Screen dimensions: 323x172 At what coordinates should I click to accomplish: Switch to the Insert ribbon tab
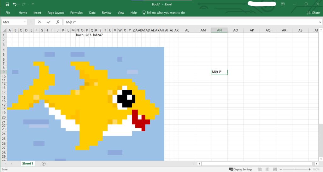(x=37, y=13)
